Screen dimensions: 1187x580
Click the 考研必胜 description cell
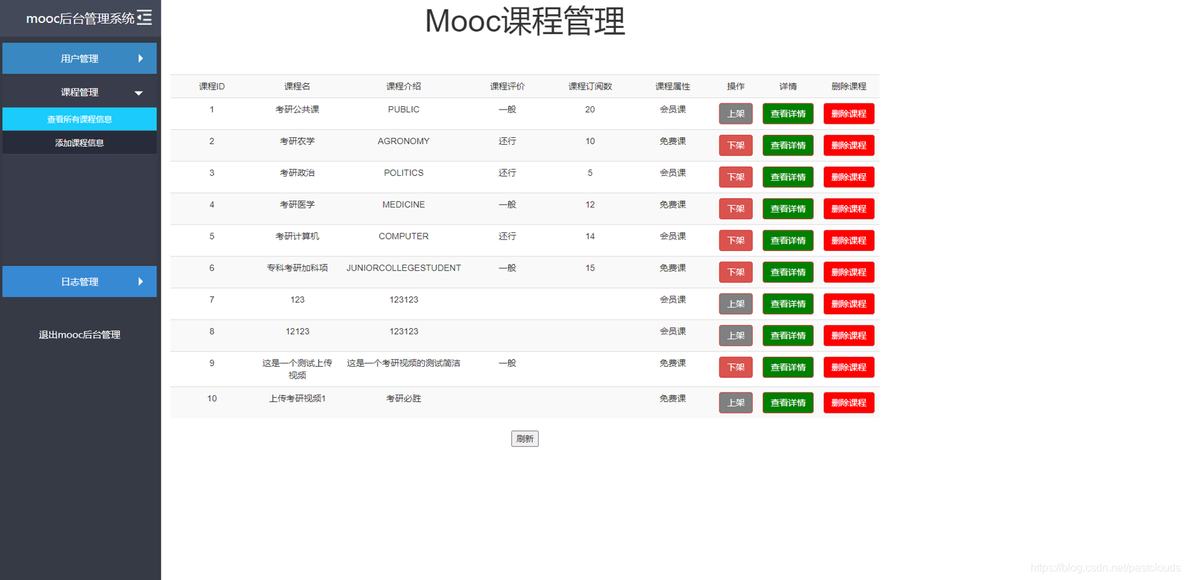pos(404,399)
